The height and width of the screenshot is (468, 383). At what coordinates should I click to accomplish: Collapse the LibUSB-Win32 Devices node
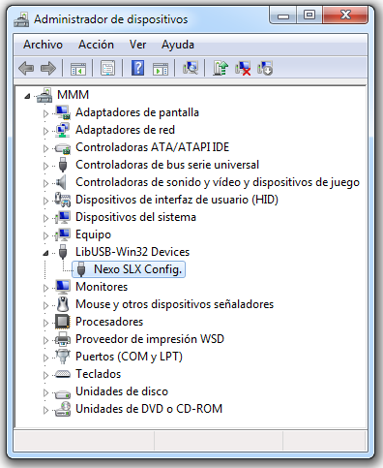(x=45, y=253)
